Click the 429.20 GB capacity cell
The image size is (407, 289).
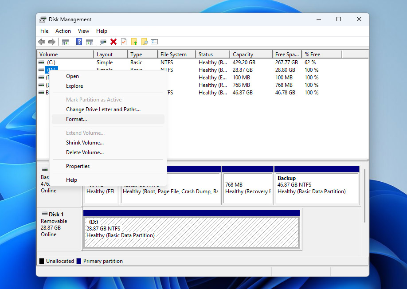click(x=244, y=62)
